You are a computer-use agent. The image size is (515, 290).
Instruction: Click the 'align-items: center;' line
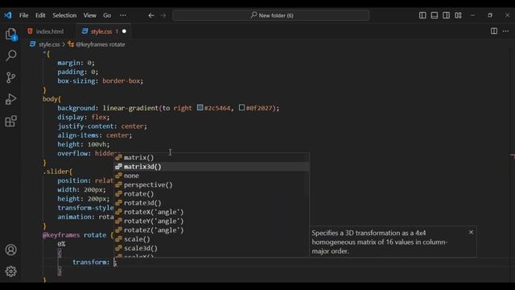(x=95, y=135)
